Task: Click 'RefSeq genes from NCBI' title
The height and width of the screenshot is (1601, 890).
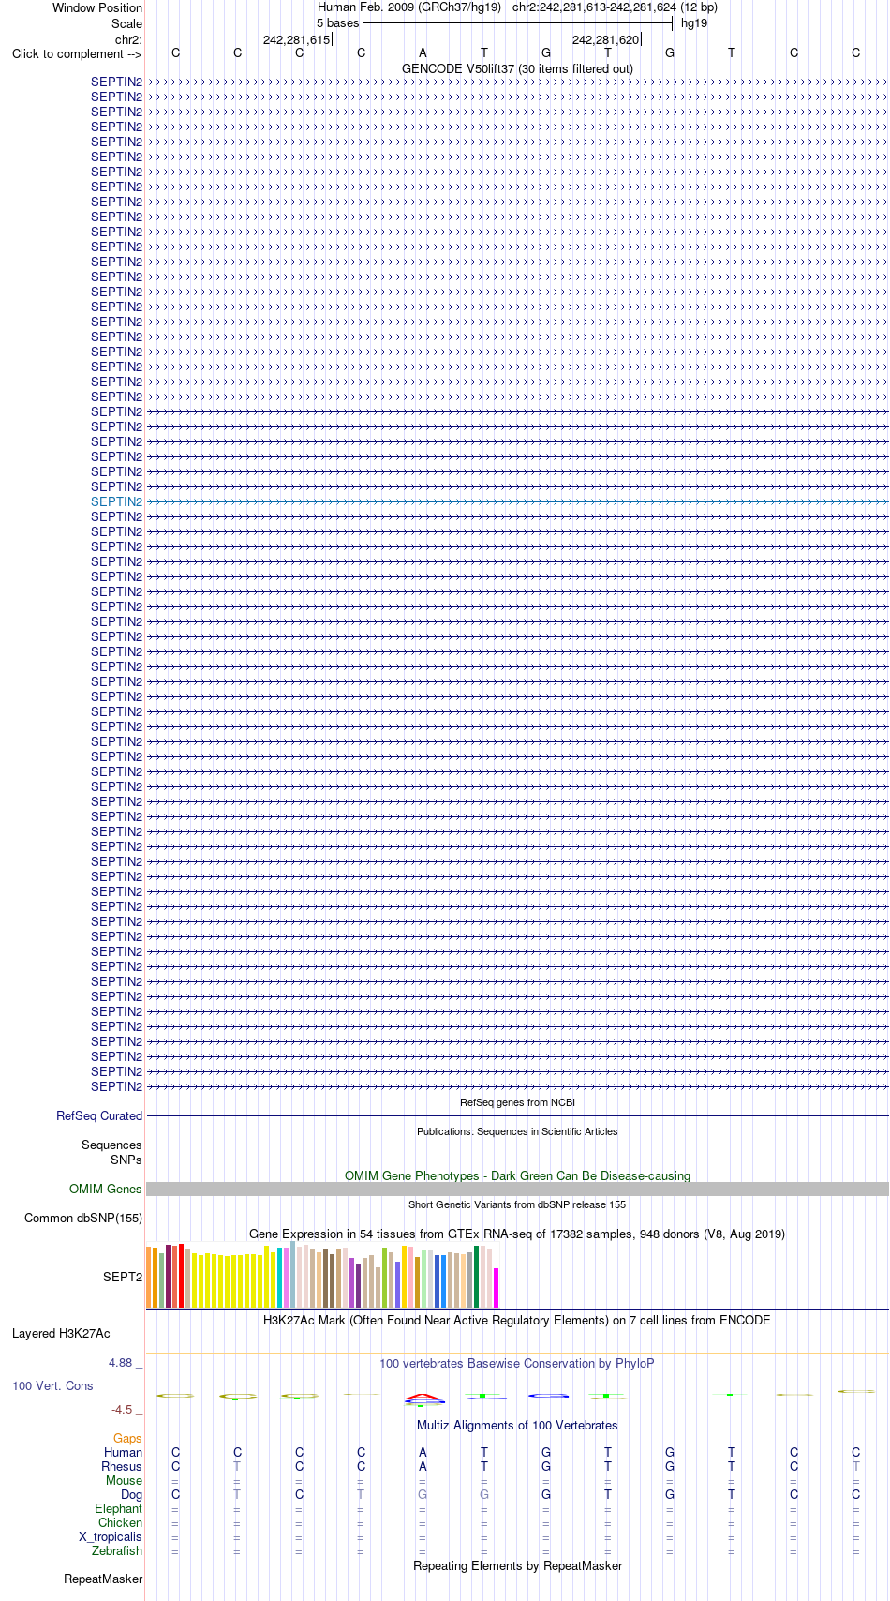Action: click(517, 1102)
